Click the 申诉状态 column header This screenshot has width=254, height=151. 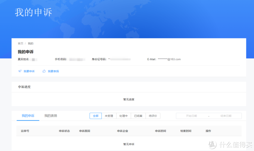(64, 131)
